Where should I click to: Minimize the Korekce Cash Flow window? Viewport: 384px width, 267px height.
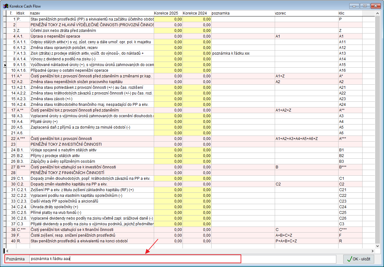click(x=355, y=6)
